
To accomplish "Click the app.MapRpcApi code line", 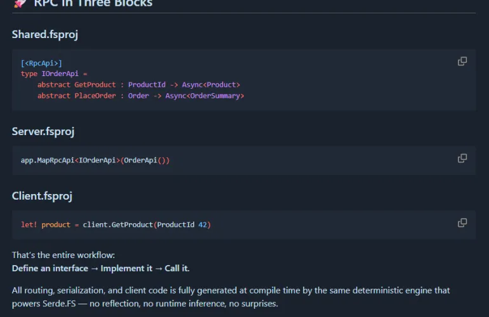I will coord(95,160).
